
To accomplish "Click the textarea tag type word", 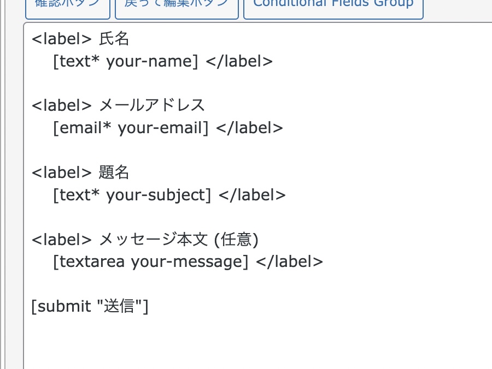I will [91, 261].
